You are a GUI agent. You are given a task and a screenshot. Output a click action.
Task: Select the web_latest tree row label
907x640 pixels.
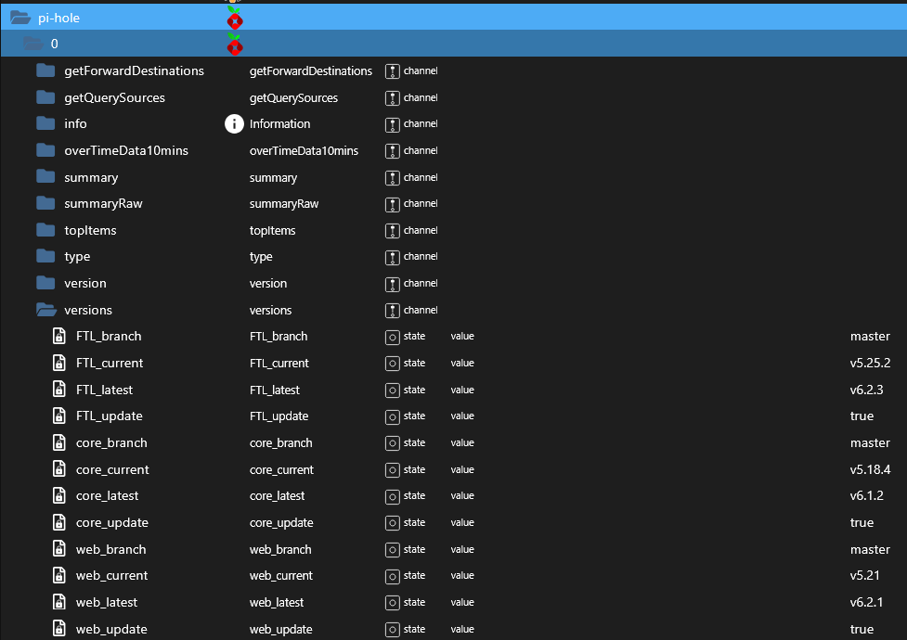[107, 602]
